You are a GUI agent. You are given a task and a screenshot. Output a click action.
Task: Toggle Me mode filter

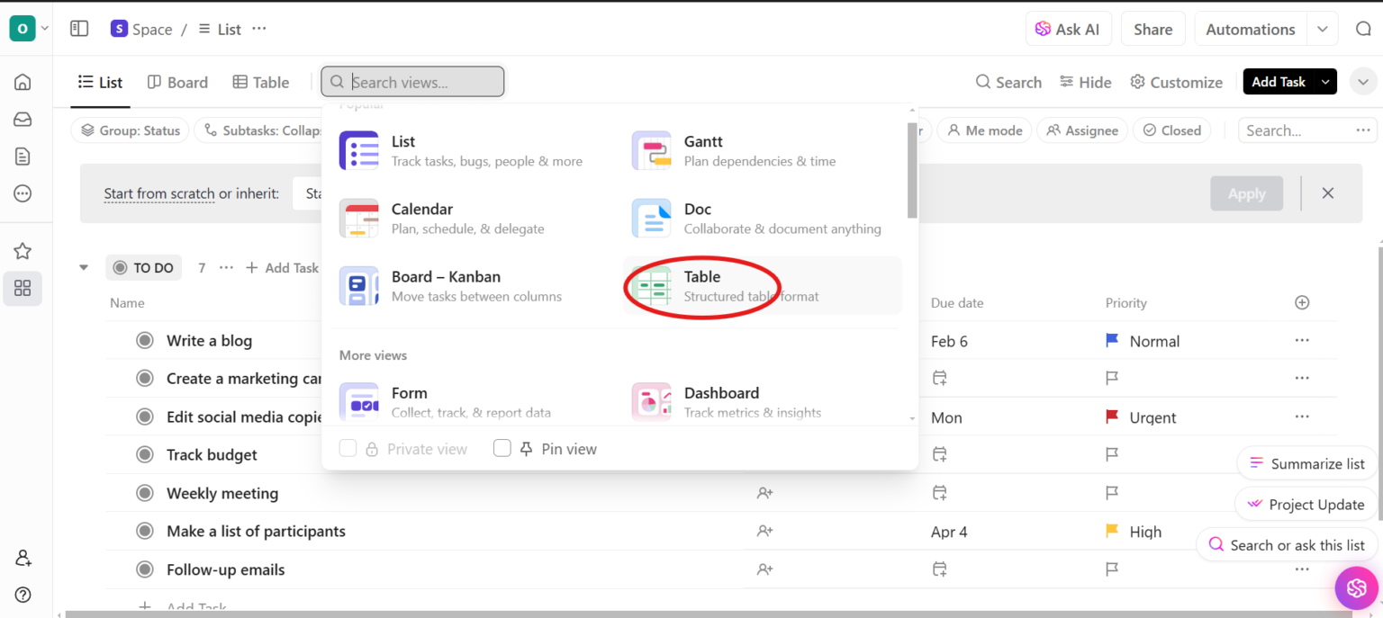pos(984,130)
